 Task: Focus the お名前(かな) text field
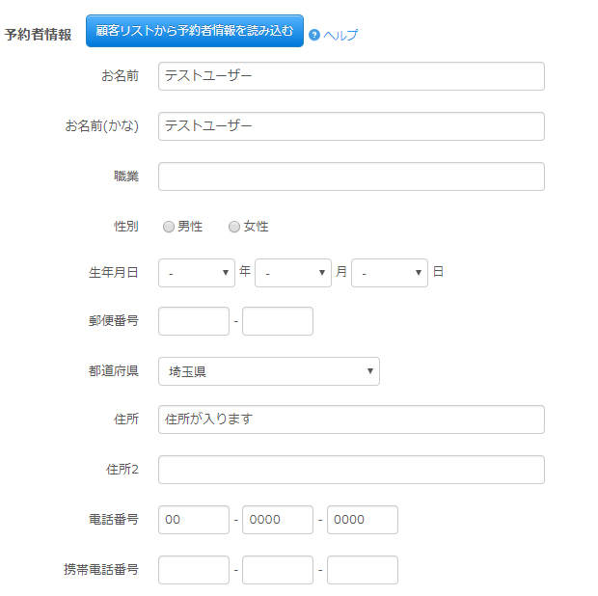pos(351,126)
